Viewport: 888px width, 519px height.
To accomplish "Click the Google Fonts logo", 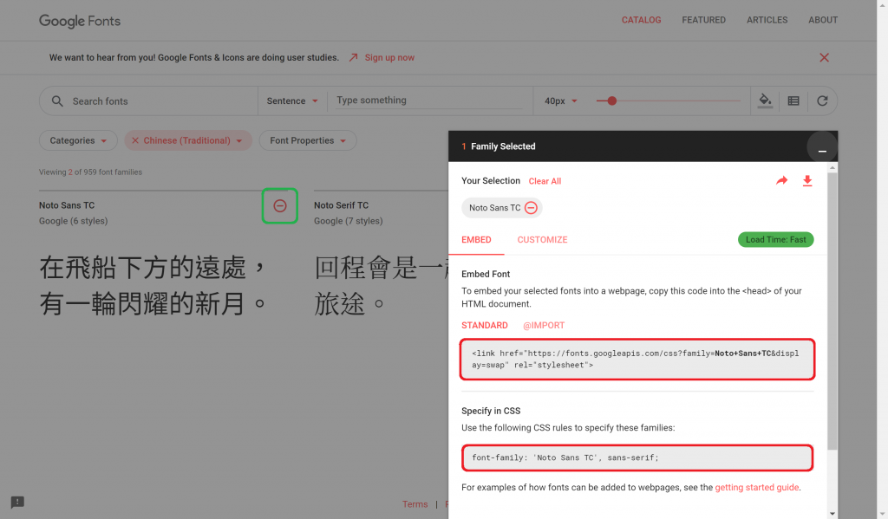I will (x=80, y=21).
